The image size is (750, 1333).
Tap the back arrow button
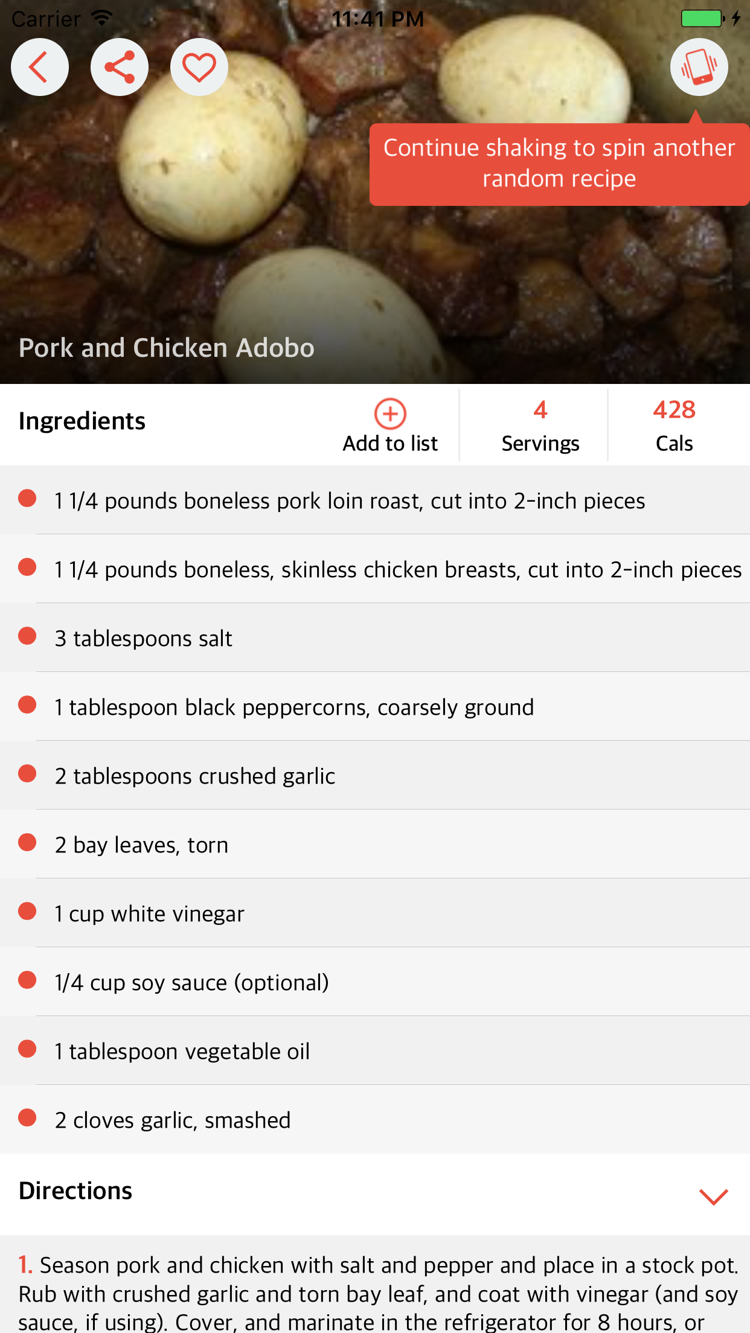tap(39, 67)
